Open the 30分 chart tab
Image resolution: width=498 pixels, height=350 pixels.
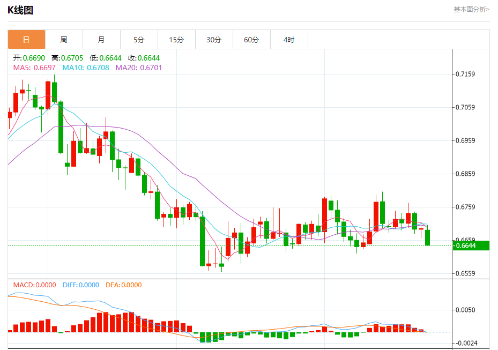tap(214, 40)
